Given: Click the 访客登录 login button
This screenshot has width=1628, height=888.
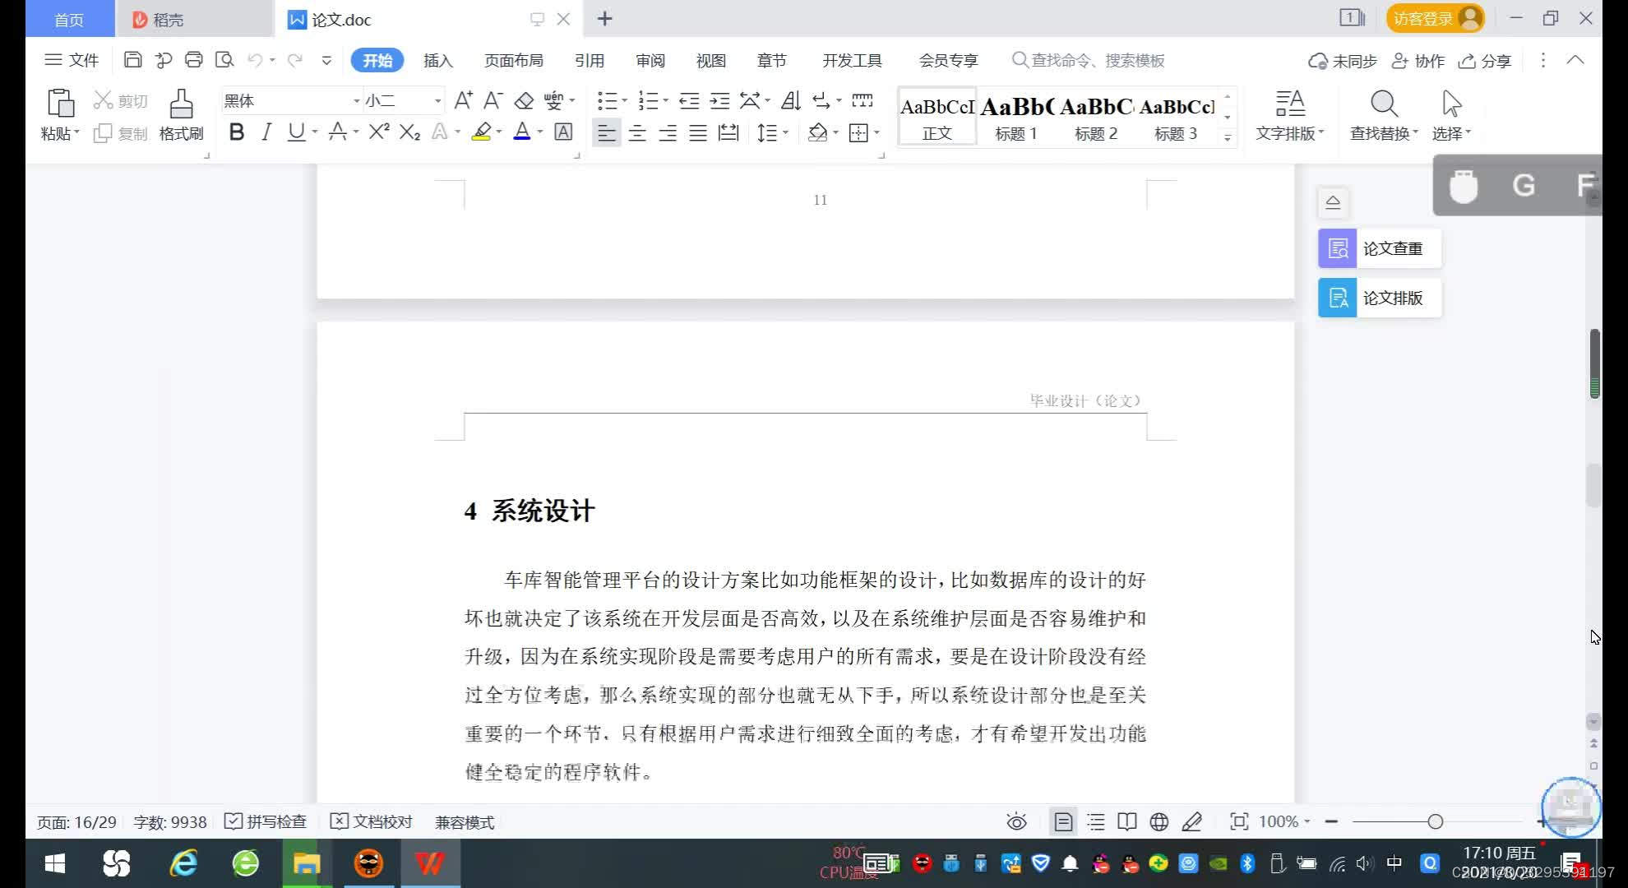Looking at the screenshot, I should coord(1436,18).
